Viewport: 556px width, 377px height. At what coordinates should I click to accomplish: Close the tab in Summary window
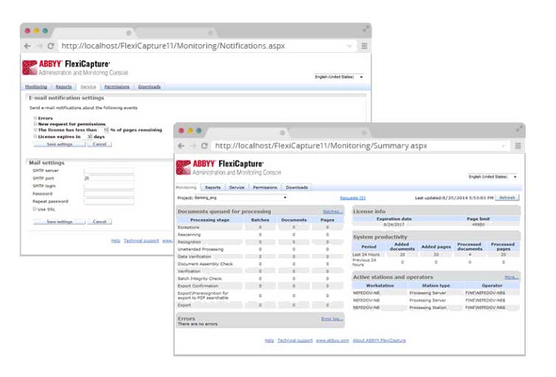(282, 133)
